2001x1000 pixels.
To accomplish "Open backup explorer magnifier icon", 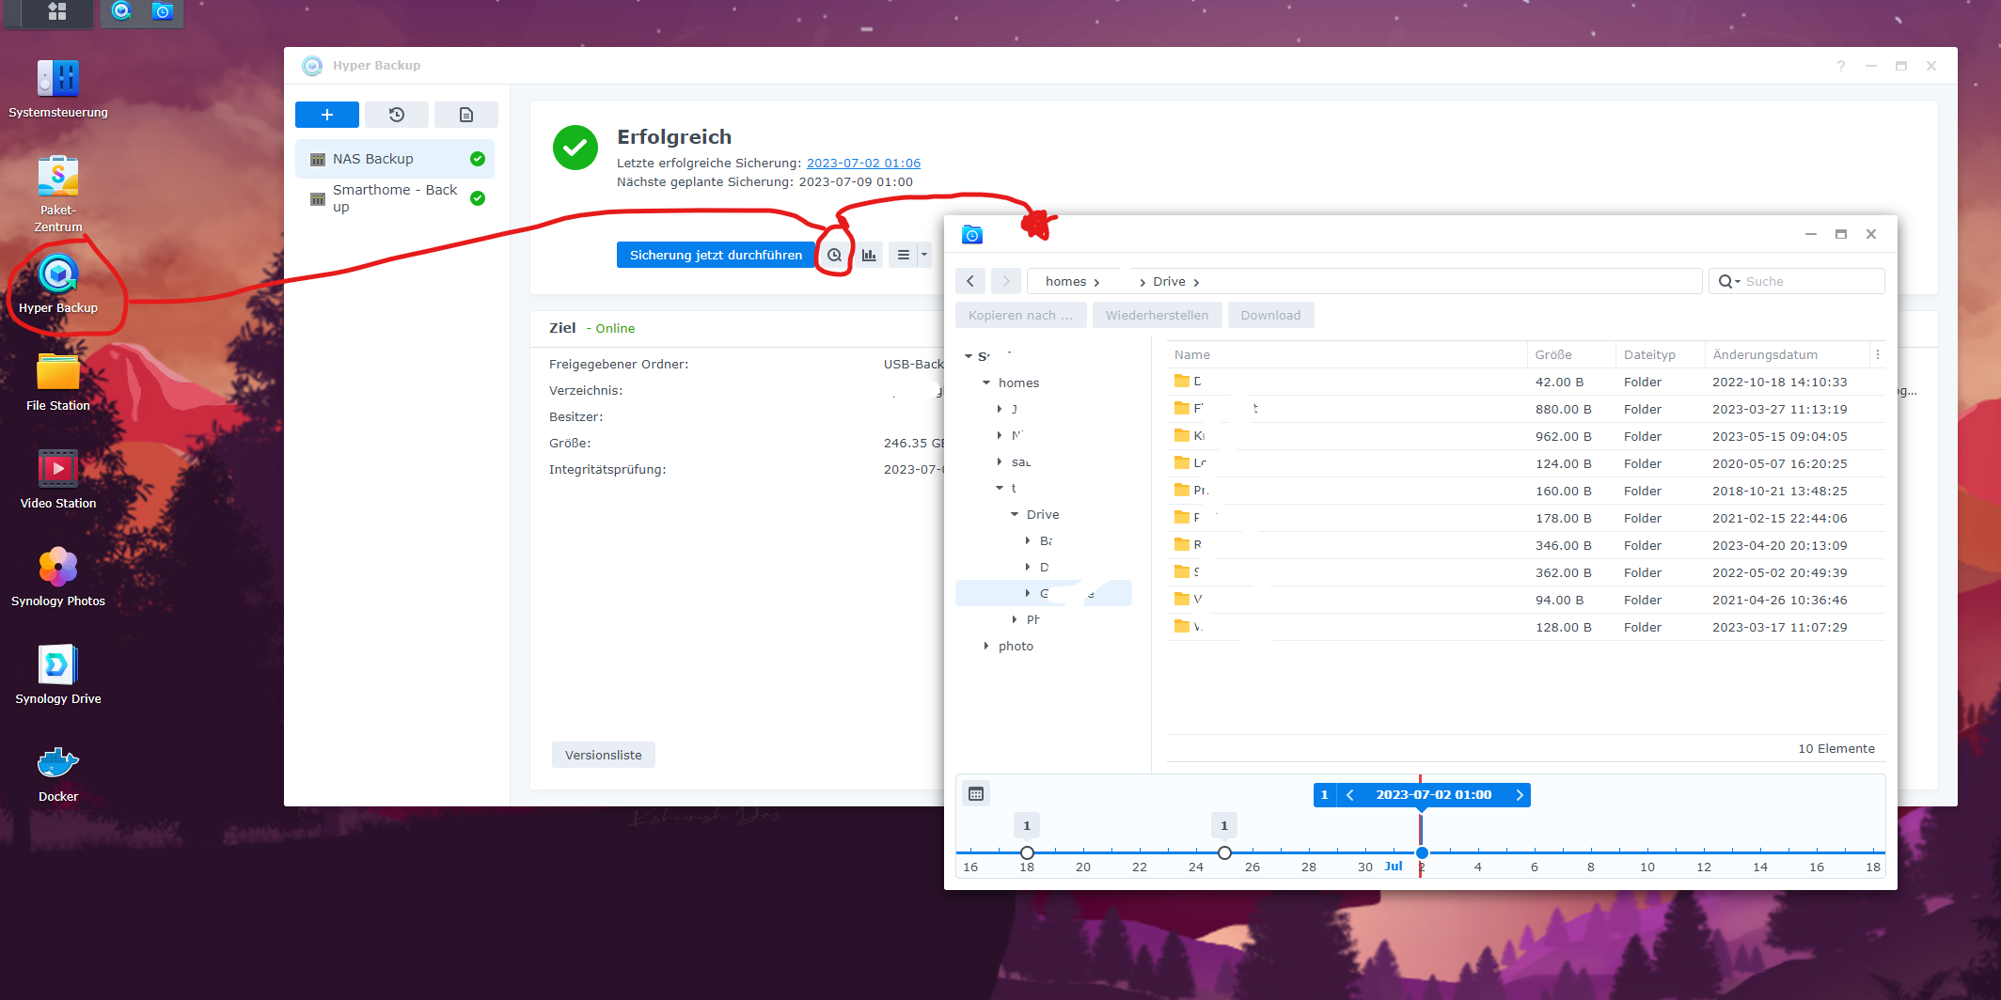I will (834, 255).
